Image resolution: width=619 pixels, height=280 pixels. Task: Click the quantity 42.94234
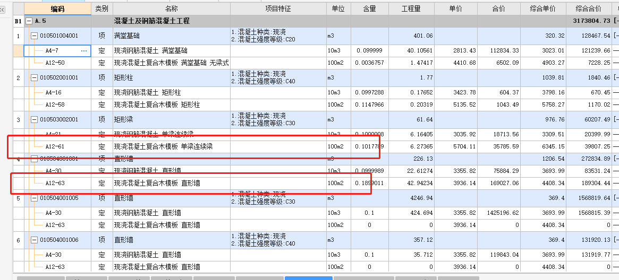tap(420, 183)
